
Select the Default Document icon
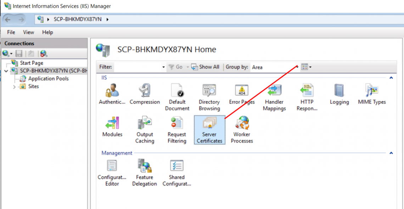coord(177,97)
